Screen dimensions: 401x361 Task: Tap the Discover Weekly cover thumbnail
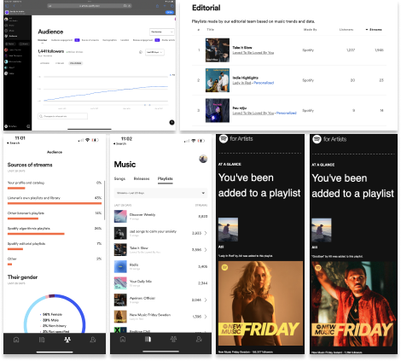(x=120, y=217)
